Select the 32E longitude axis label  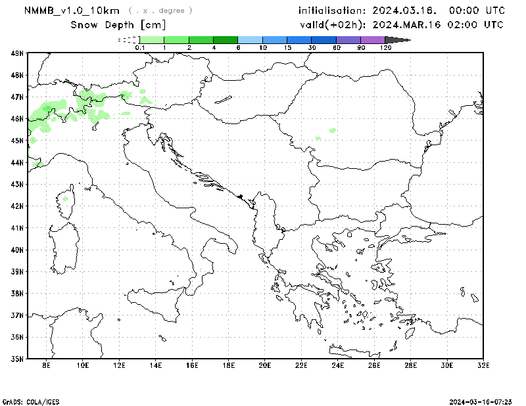483,366
